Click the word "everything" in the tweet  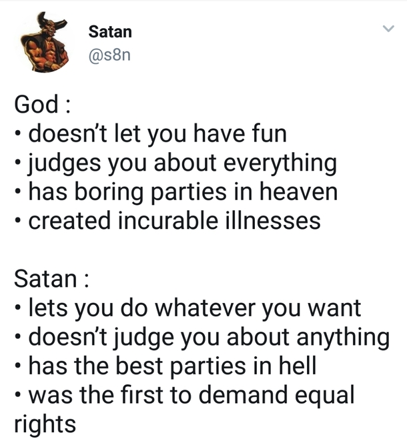pyautogui.click(x=280, y=163)
